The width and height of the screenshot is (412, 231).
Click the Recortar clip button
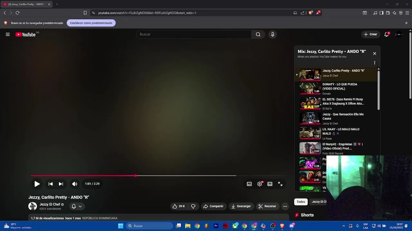pyautogui.click(x=267, y=206)
